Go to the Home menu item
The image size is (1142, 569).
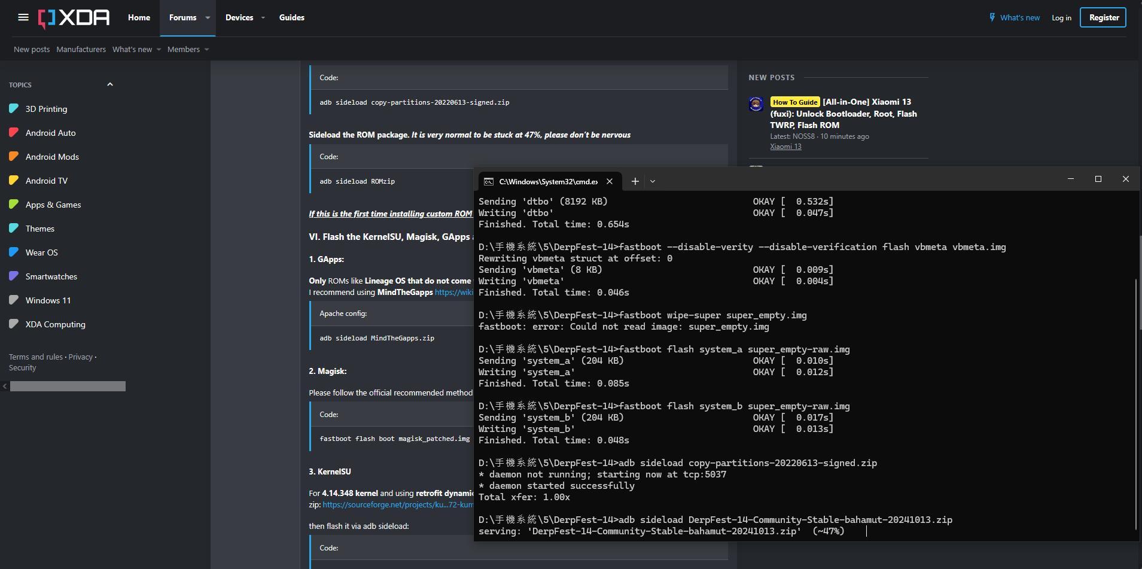tap(139, 17)
